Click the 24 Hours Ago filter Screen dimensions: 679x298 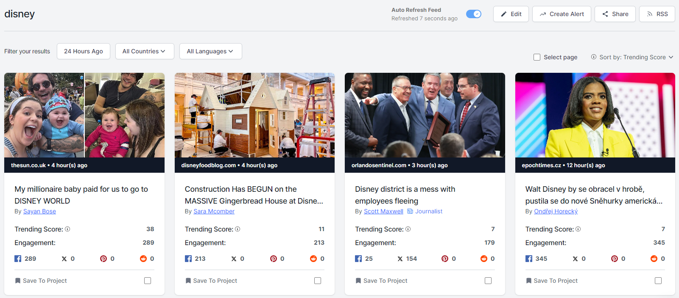(84, 51)
